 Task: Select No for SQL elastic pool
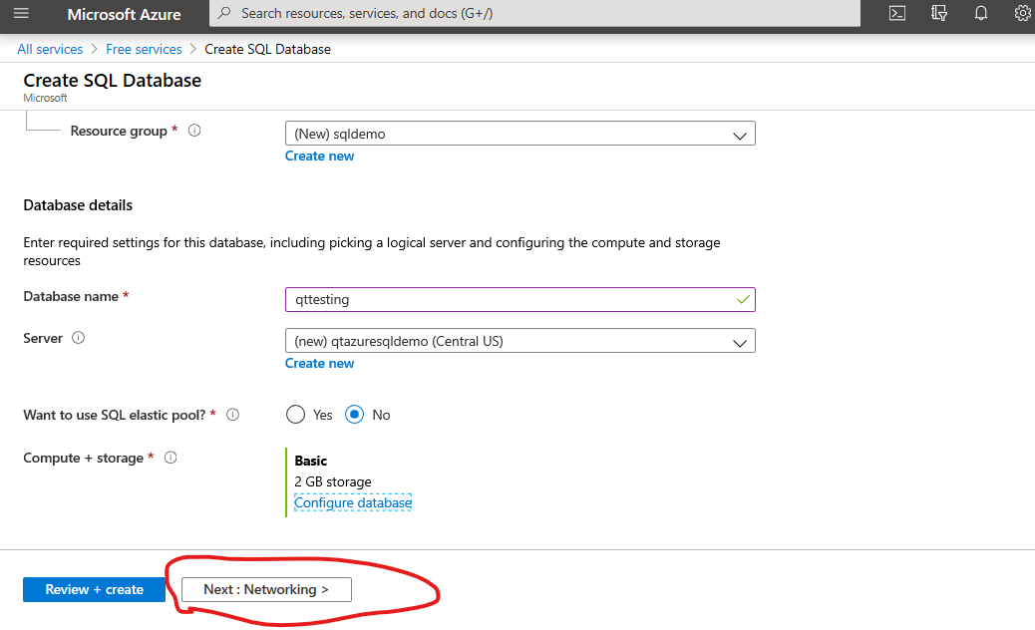(354, 415)
